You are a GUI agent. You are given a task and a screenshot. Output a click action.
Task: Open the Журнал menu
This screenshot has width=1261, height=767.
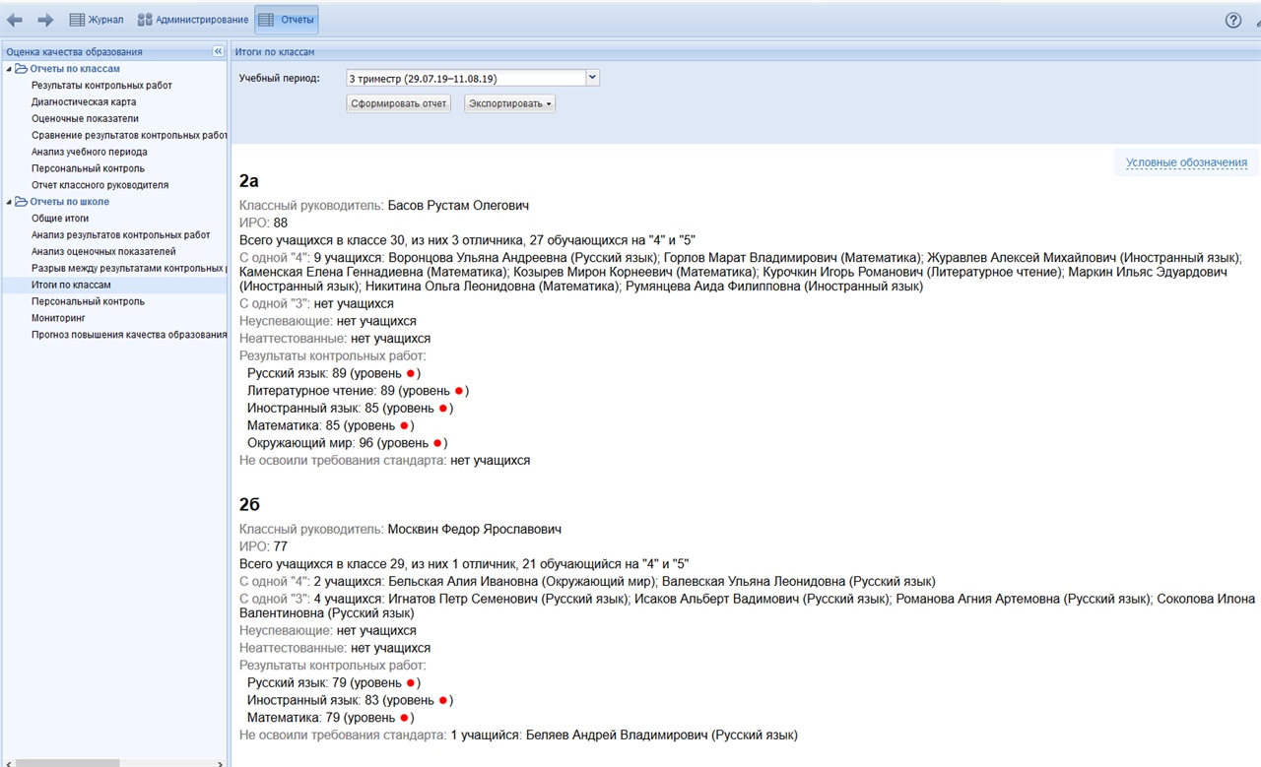point(97,20)
